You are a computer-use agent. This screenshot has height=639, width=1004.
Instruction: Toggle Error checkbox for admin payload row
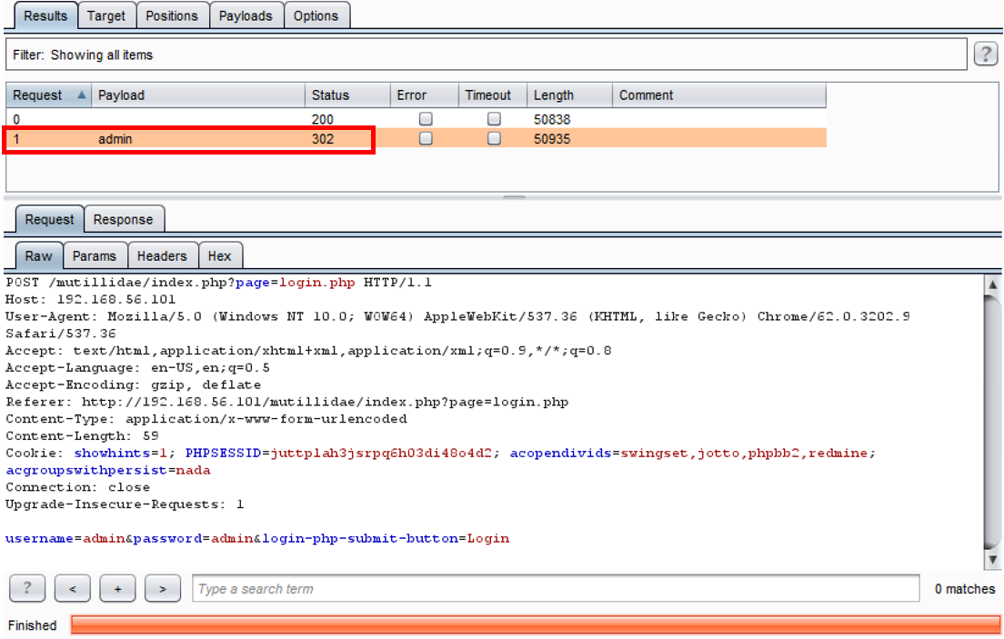tap(426, 139)
